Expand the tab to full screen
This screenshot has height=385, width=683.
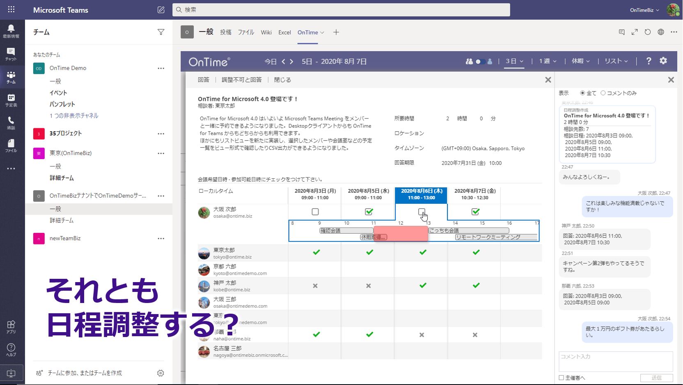pyautogui.click(x=635, y=32)
